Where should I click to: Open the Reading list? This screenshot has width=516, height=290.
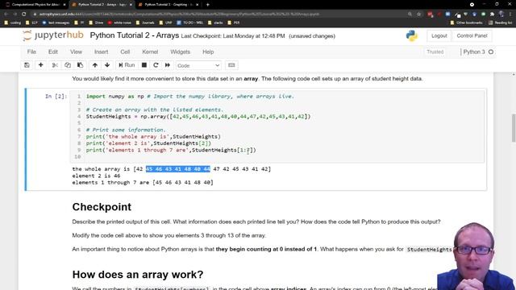(x=500, y=23)
